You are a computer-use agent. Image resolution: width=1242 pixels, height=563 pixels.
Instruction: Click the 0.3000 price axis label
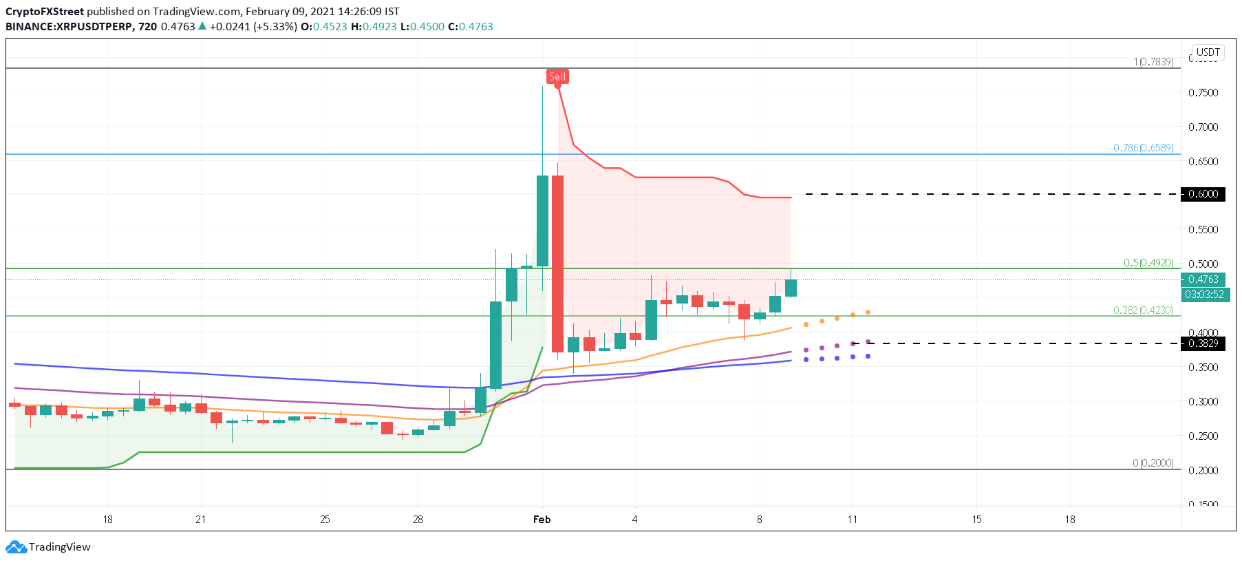pyautogui.click(x=1203, y=402)
